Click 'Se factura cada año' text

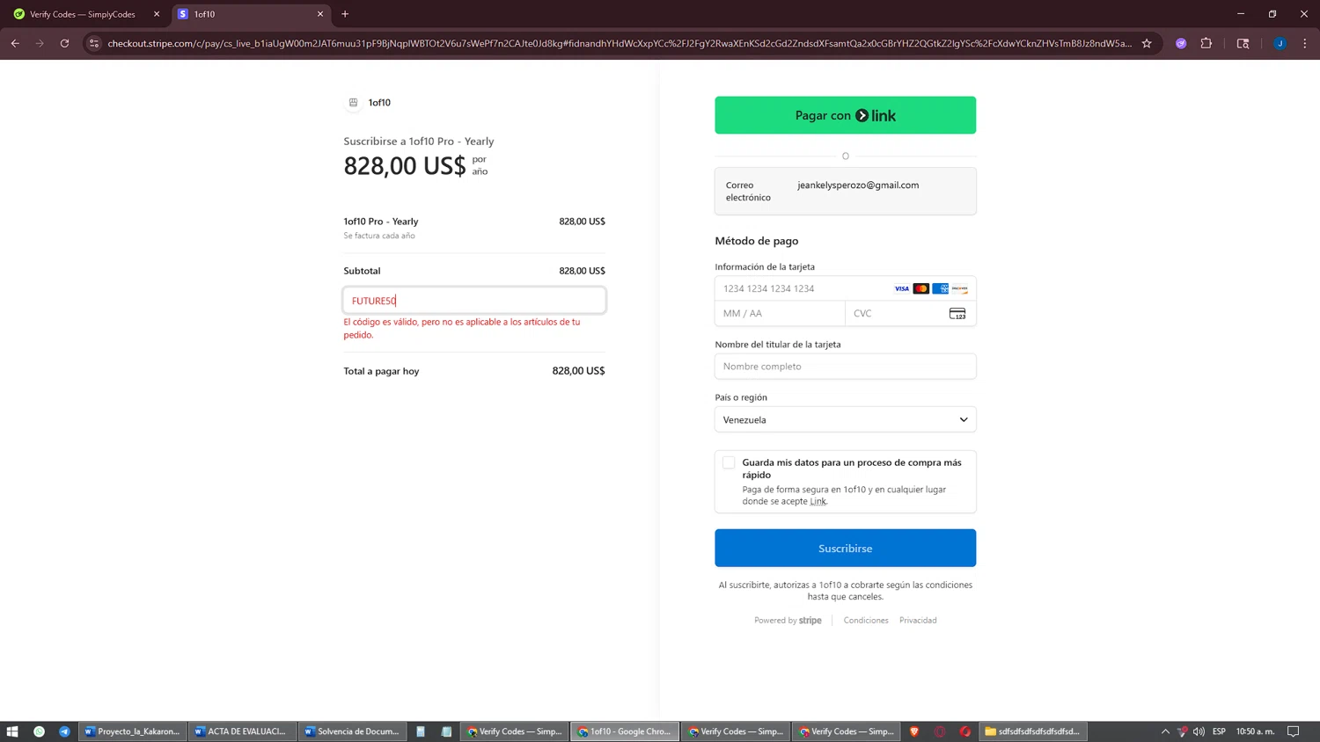379,236
